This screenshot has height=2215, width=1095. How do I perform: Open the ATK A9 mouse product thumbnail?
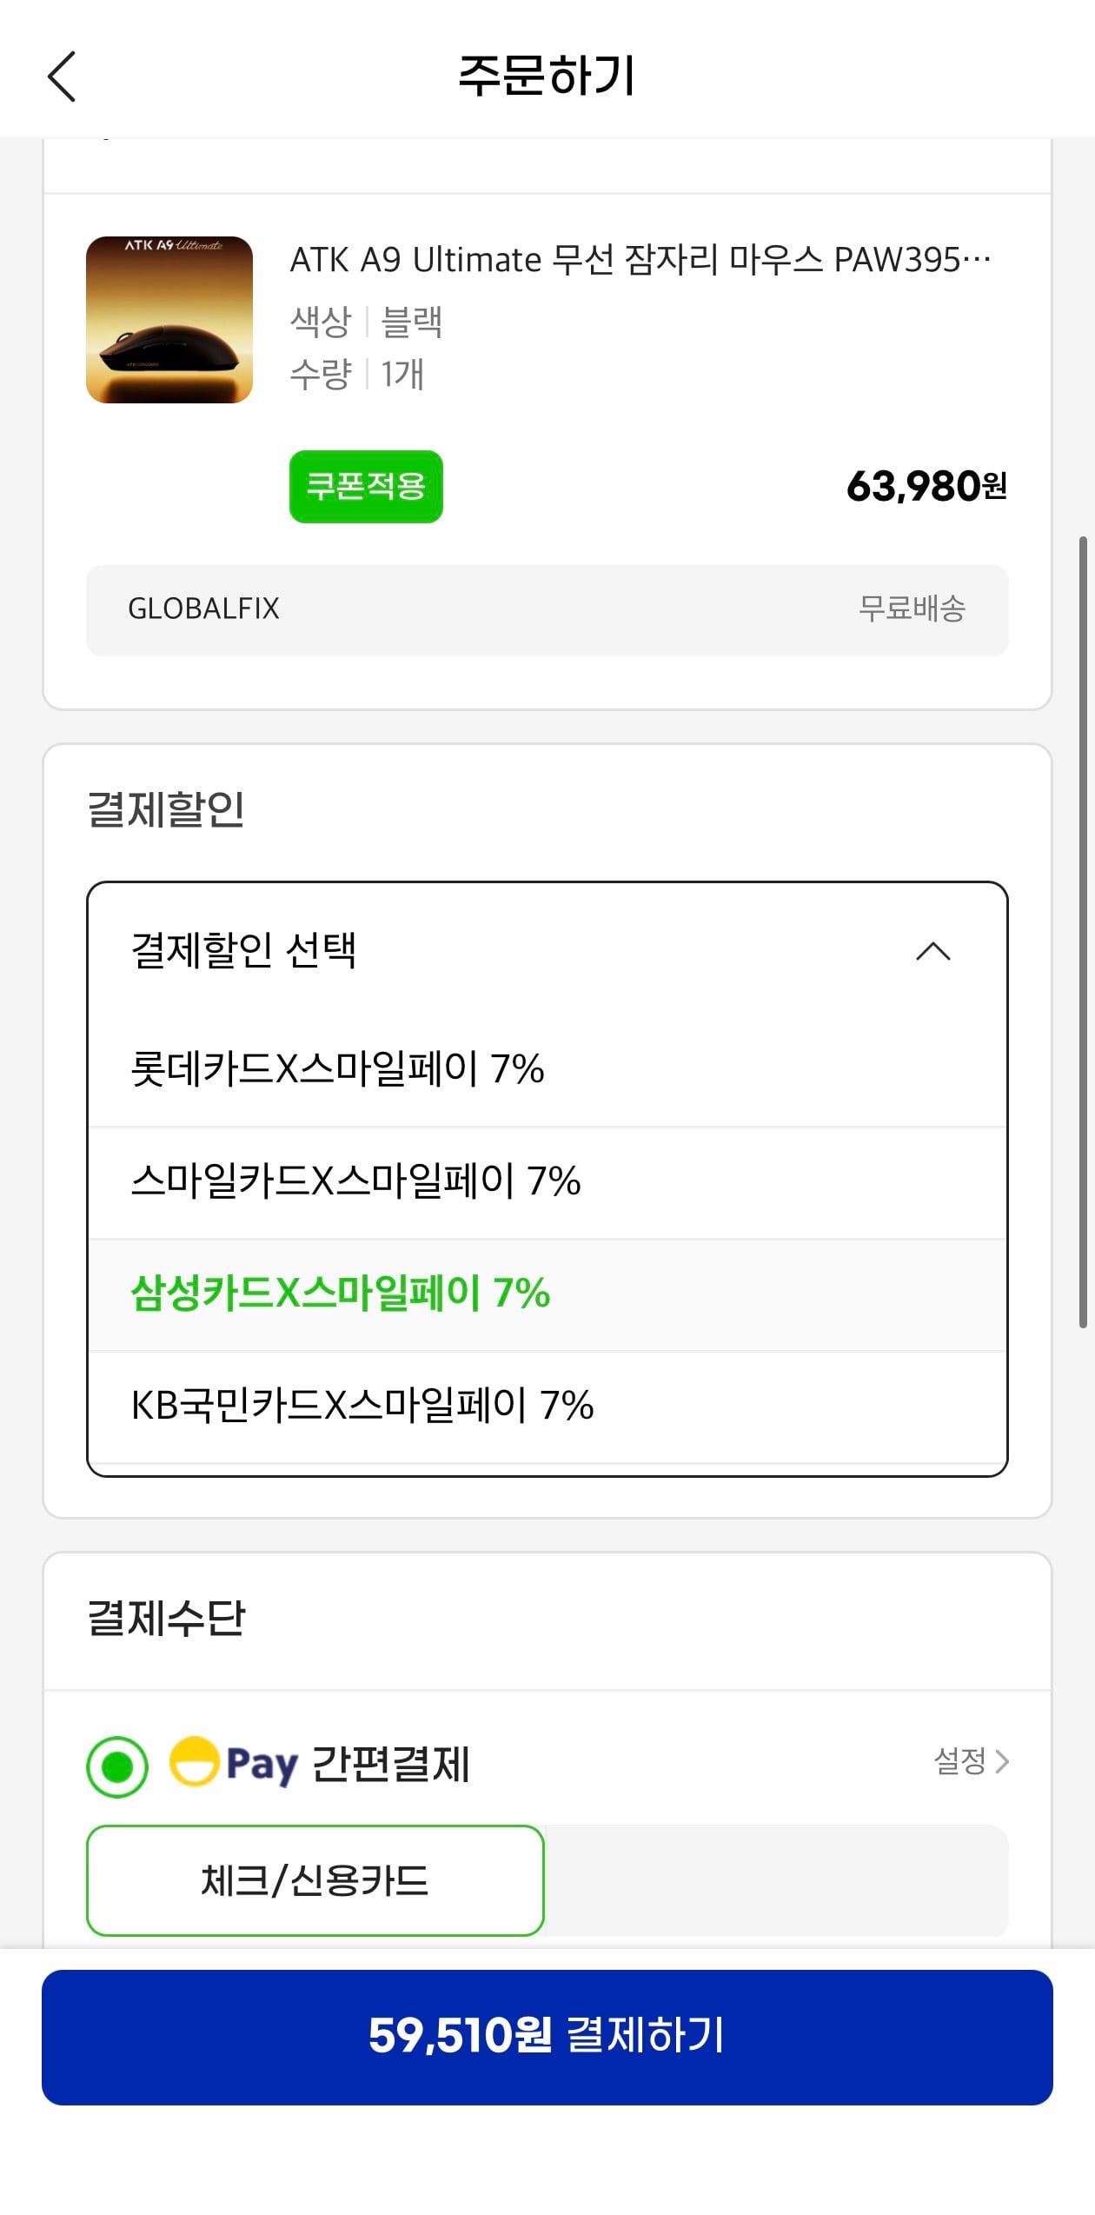(x=169, y=320)
